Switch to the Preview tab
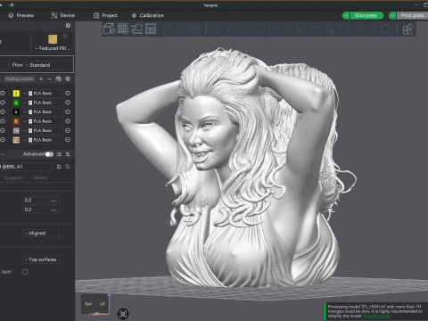This screenshot has height=321, width=428. (x=21, y=15)
